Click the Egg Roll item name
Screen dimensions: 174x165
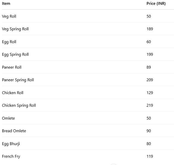9,42
